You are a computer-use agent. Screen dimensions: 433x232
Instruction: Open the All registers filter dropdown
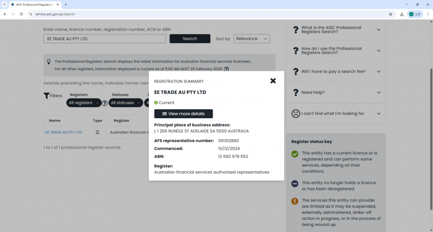(84, 103)
